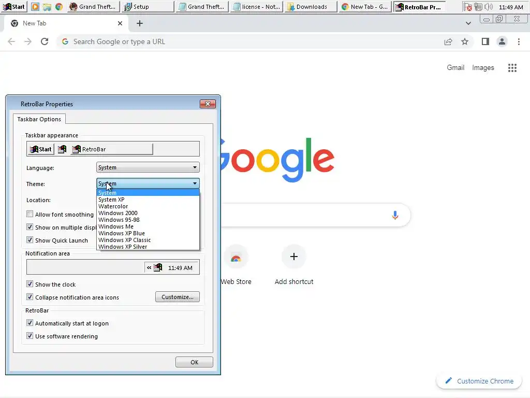This screenshot has width=530, height=398.
Task: Click the volume tray icon
Action: coord(488,7)
